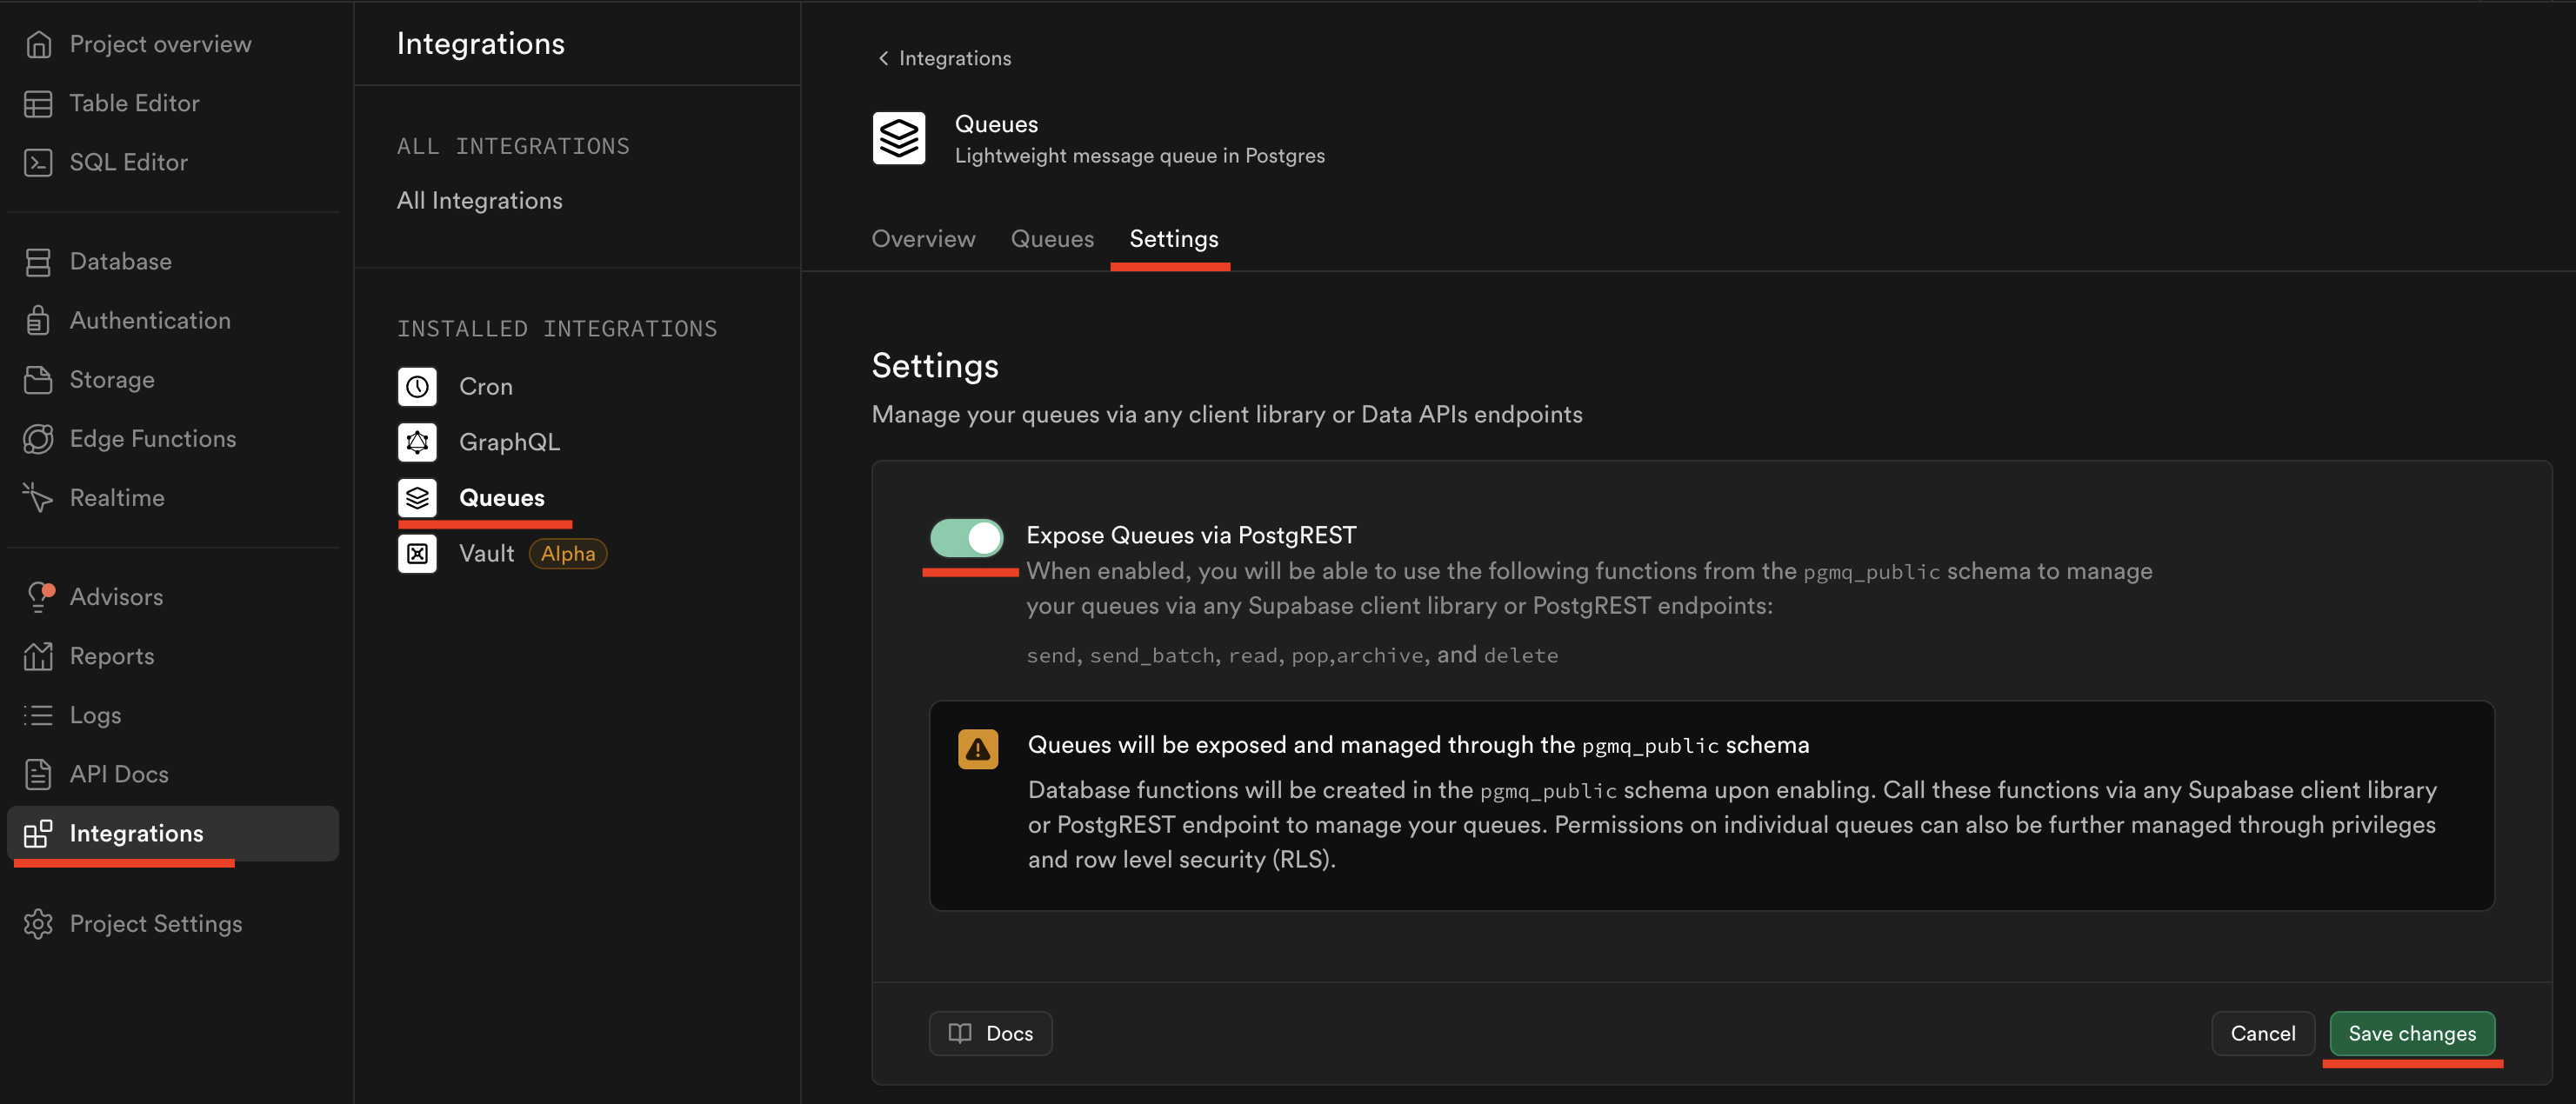
Task: Click the API Docs document icon
Action: click(38, 774)
